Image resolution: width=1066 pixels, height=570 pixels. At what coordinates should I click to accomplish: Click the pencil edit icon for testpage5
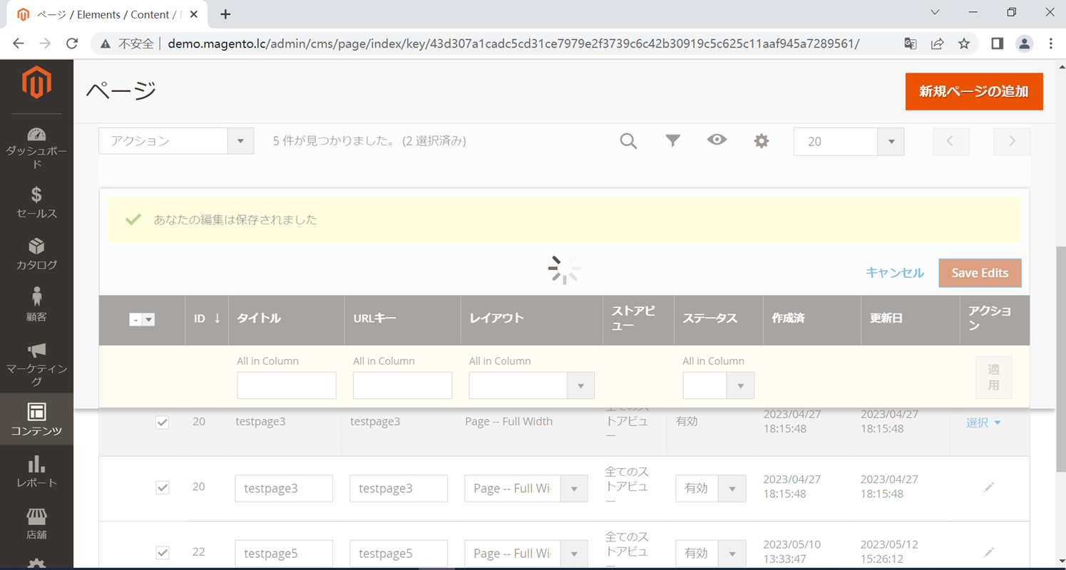989,552
